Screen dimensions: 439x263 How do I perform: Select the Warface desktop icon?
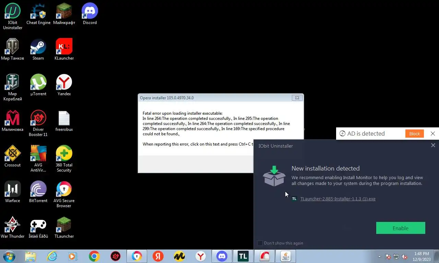pyautogui.click(x=13, y=192)
